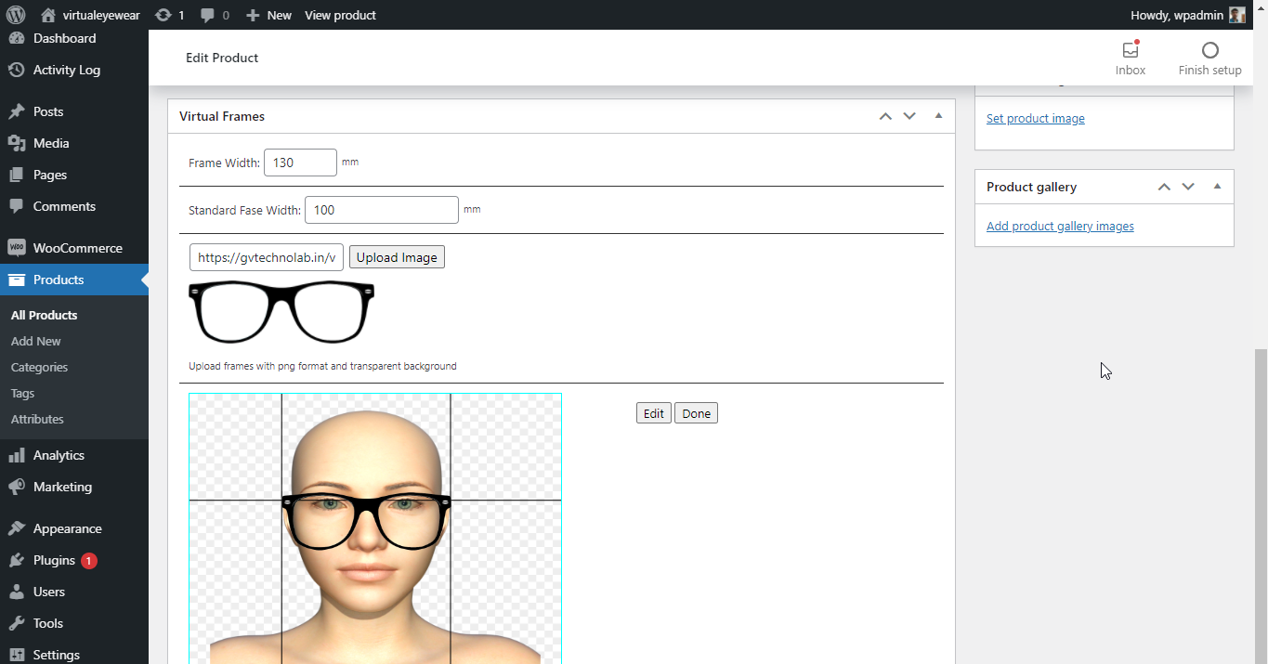The width and height of the screenshot is (1268, 664).
Task: Collapse the Virtual Frames panel
Action: point(938,116)
